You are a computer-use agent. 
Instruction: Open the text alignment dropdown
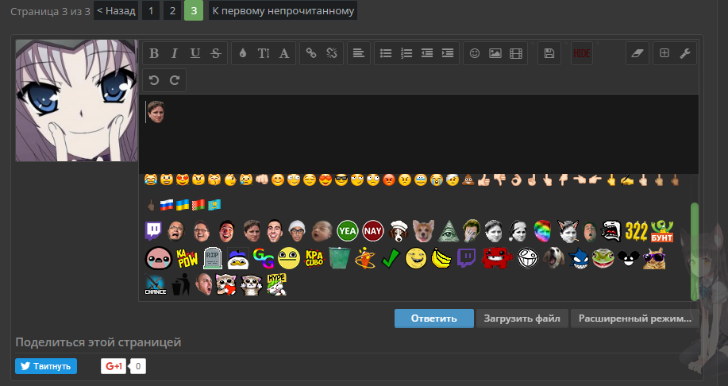point(358,53)
